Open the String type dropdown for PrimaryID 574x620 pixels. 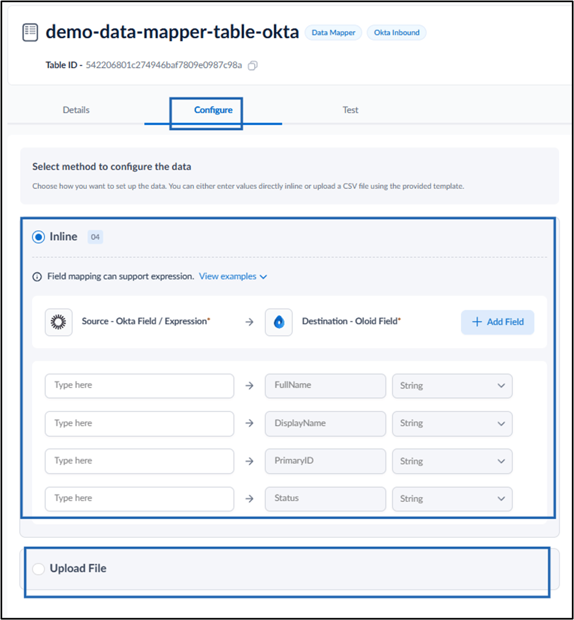452,461
